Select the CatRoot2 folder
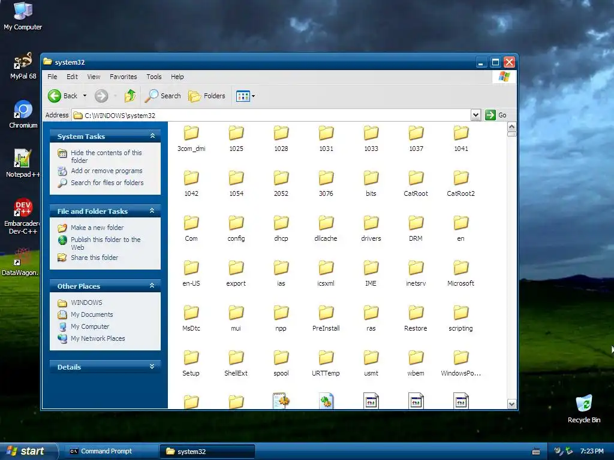 pyautogui.click(x=460, y=183)
